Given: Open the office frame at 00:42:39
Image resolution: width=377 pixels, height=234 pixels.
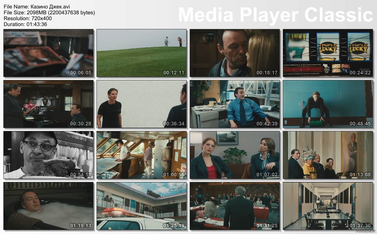Looking at the screenshot, I should click(x=235, y=104).
